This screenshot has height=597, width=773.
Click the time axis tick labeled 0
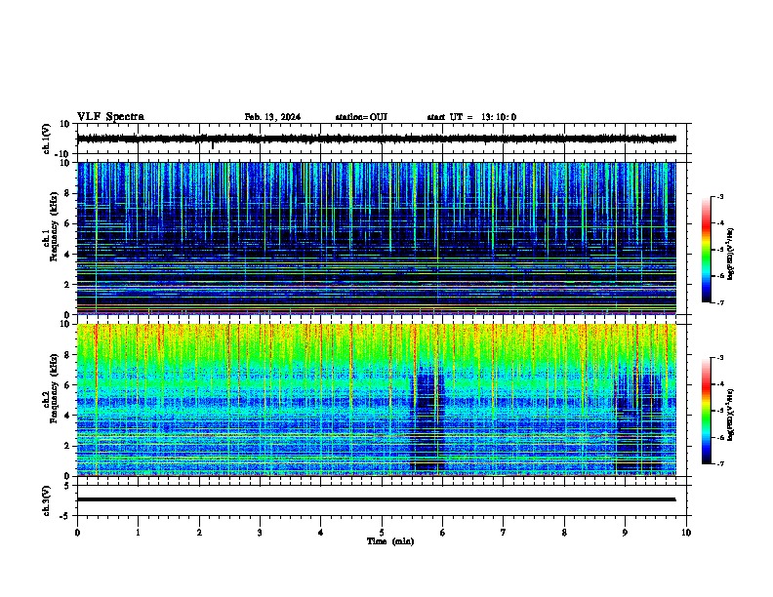click(77, 533)
